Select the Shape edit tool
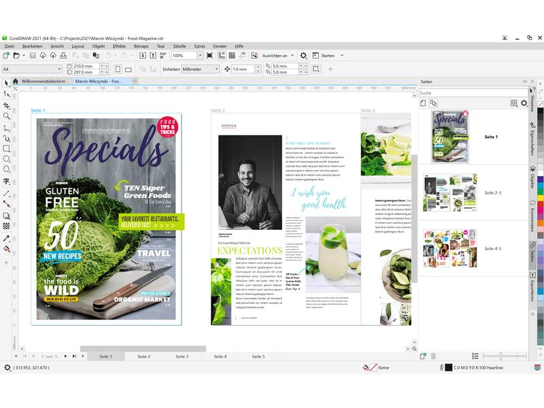Viewport: 544px width, 408px height. tap(6, 94)
